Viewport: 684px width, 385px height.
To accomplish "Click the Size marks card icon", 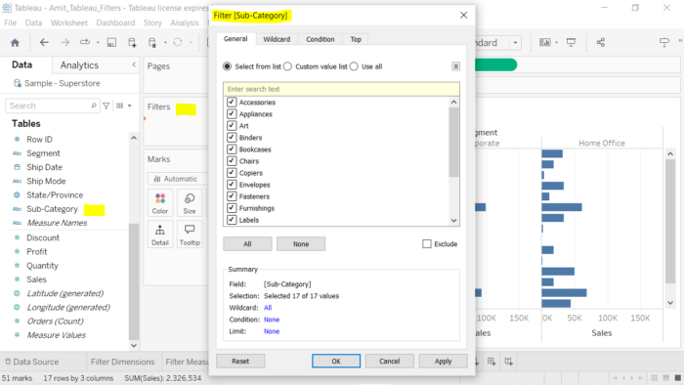I will tap(190, 202).
